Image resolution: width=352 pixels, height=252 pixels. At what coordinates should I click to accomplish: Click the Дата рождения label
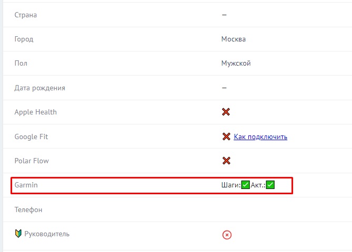(x=39, y=88)
